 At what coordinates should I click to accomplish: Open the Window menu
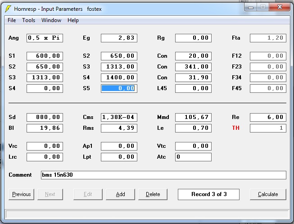pyautogui.click(x=51, y=20)
